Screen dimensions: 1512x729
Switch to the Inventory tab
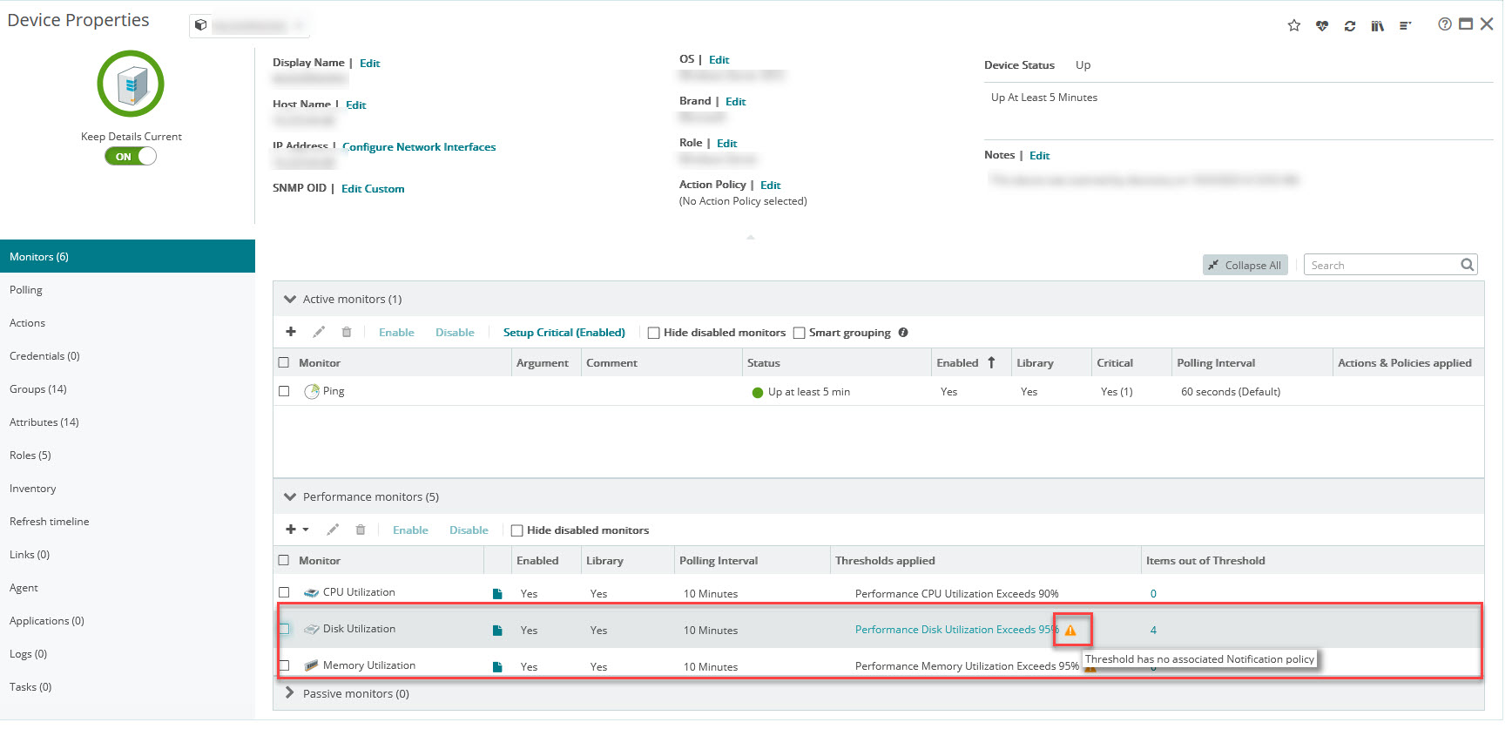(x=127, y=488)
